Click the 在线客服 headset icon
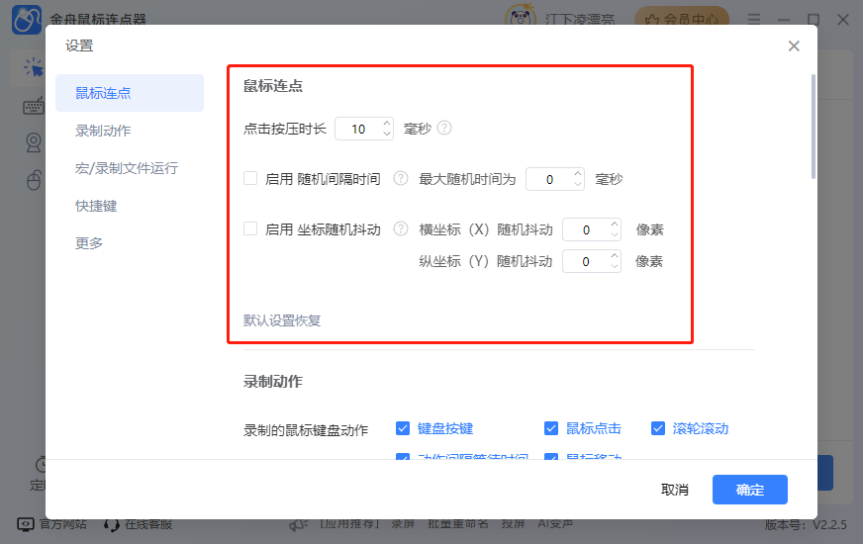The height and width of the screenshot is (544, 863). 112,523
